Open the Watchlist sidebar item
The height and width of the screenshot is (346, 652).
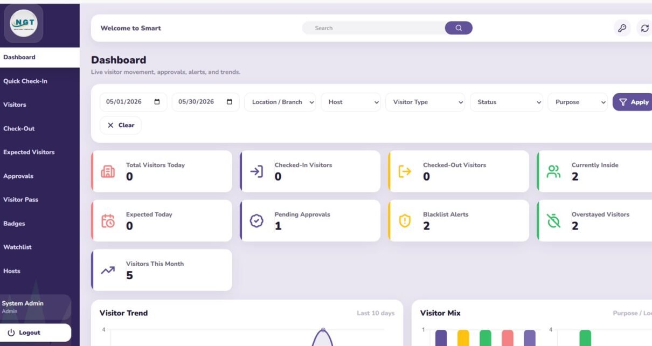click(17, 247)
